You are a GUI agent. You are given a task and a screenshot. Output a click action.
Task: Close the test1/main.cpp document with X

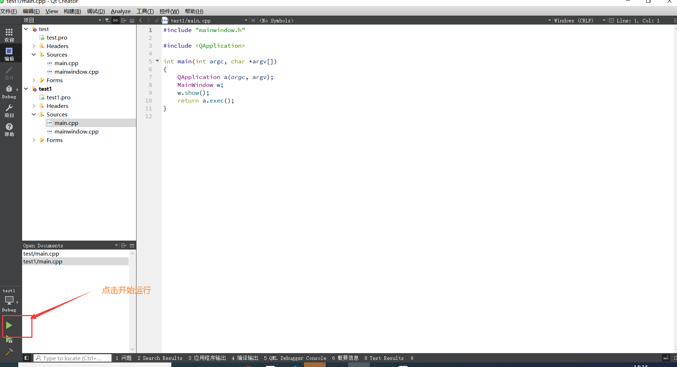[253, 20]
